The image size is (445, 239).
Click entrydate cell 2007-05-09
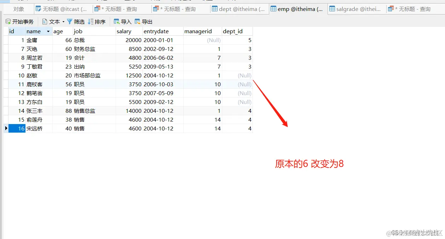pyautogui.click(x=163, y=93)
